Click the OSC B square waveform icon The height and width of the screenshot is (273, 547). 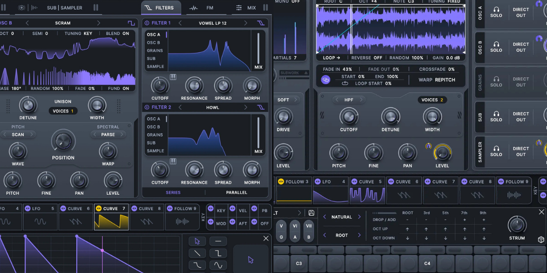coord(131,23)
